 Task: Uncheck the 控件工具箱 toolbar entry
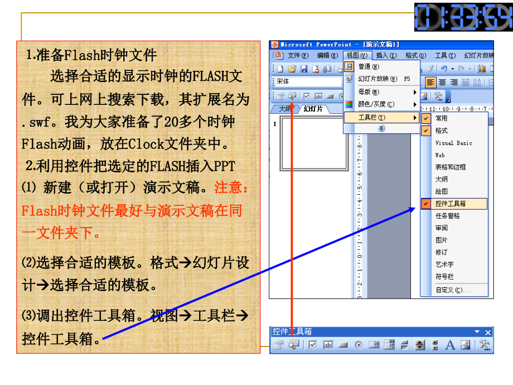[454, 204]
